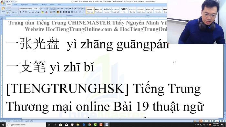
Task: Toggle underline formatting
Action: [x=26, y=12]
